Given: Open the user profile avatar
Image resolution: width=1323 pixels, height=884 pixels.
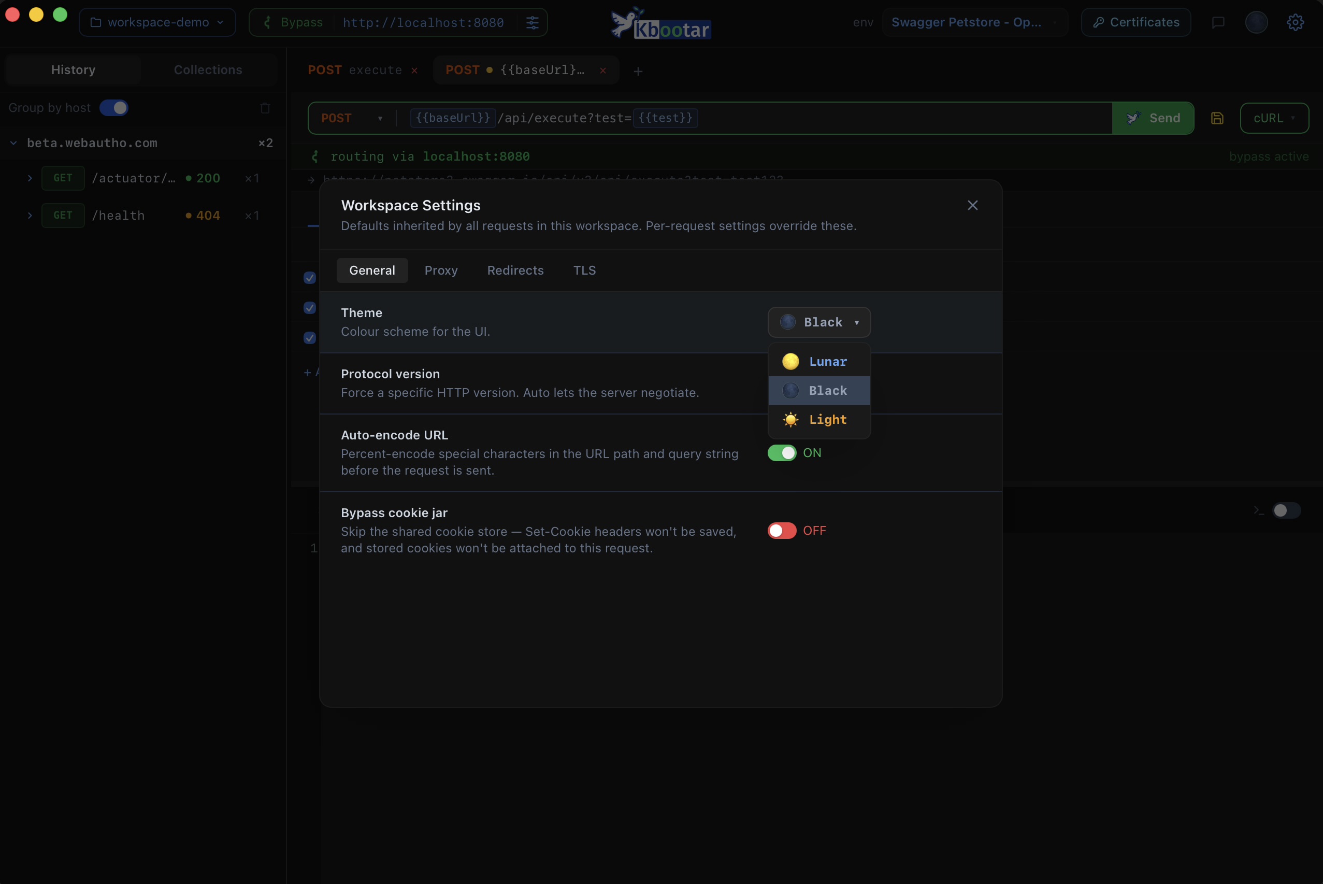Looking at the screenshot, I should [1257, 22].
